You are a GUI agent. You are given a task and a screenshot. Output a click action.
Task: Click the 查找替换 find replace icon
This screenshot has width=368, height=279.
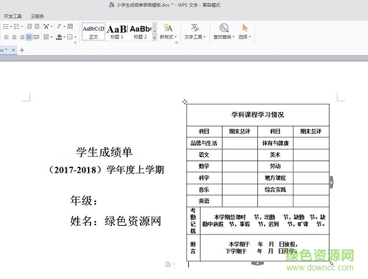[x=224, y=28]
